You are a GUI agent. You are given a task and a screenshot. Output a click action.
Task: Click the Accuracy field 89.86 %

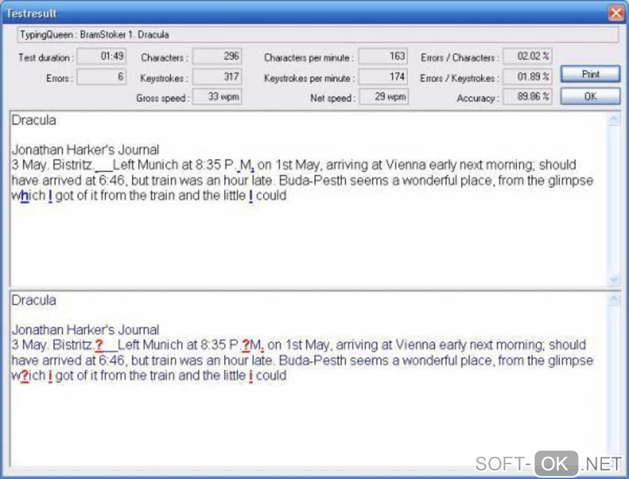[527, 97]
